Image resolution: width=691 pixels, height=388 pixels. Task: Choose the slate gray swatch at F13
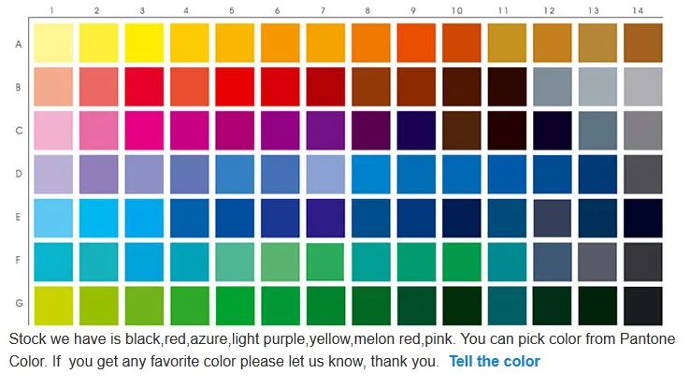(x=597, y=262)
